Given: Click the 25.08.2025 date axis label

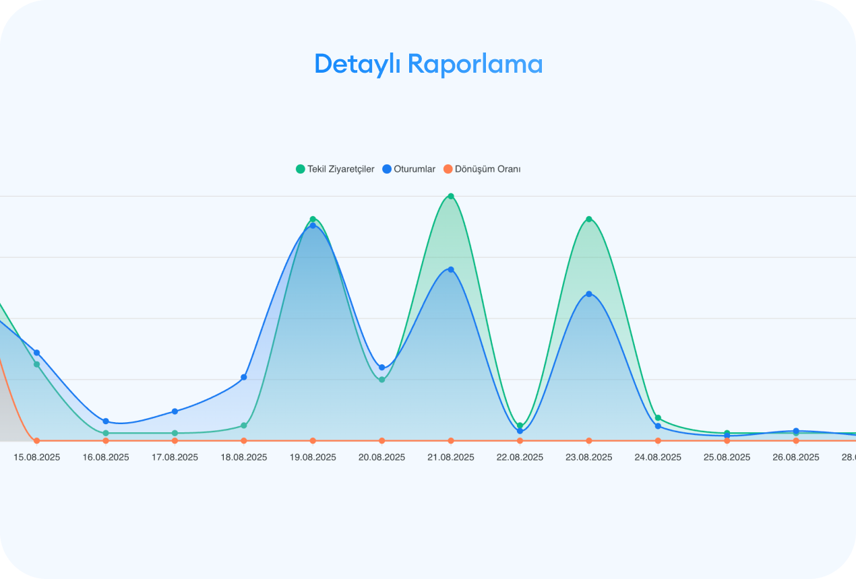Looking at the screenshot, I should [727, 457].
